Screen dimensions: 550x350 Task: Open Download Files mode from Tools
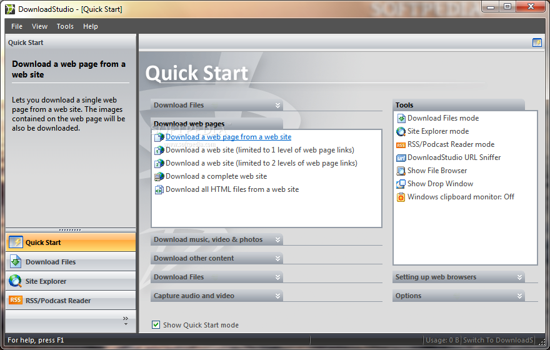tap(443, 118)
